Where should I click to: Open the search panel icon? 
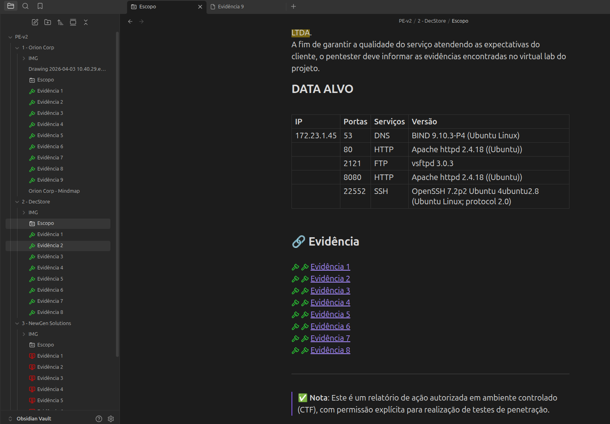coord(25,6)
